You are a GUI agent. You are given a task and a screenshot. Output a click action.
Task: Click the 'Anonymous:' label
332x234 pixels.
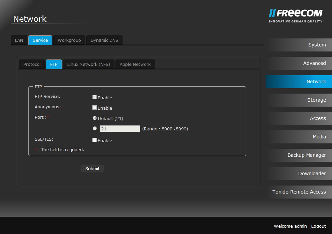coord(48,107)
